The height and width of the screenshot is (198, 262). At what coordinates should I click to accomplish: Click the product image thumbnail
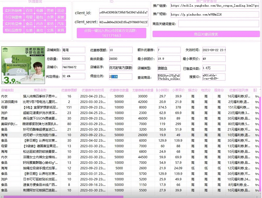click(23, 65)
